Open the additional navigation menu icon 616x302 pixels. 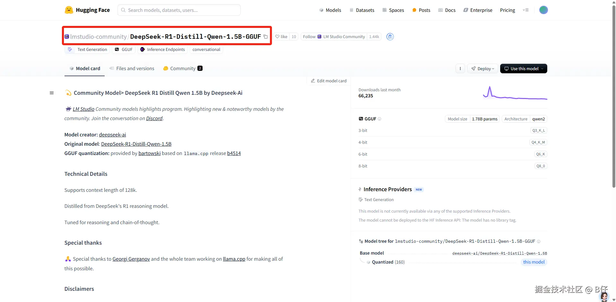click(x=525, y=10)
